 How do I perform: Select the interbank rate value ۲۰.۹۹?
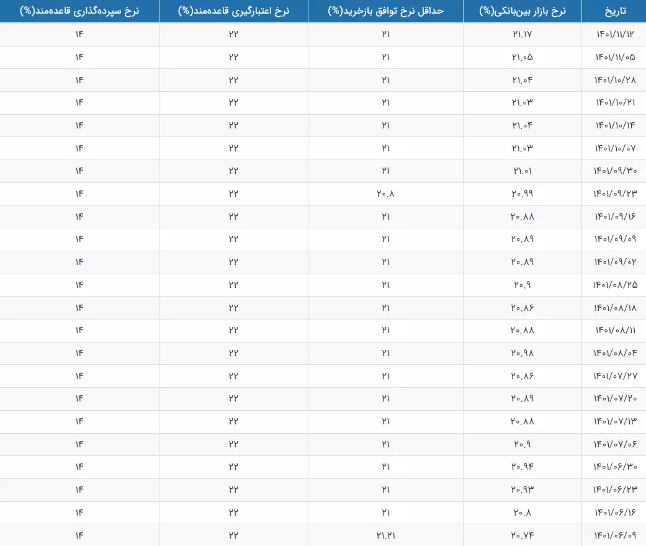pyautogui.click(x=523, y=194)
